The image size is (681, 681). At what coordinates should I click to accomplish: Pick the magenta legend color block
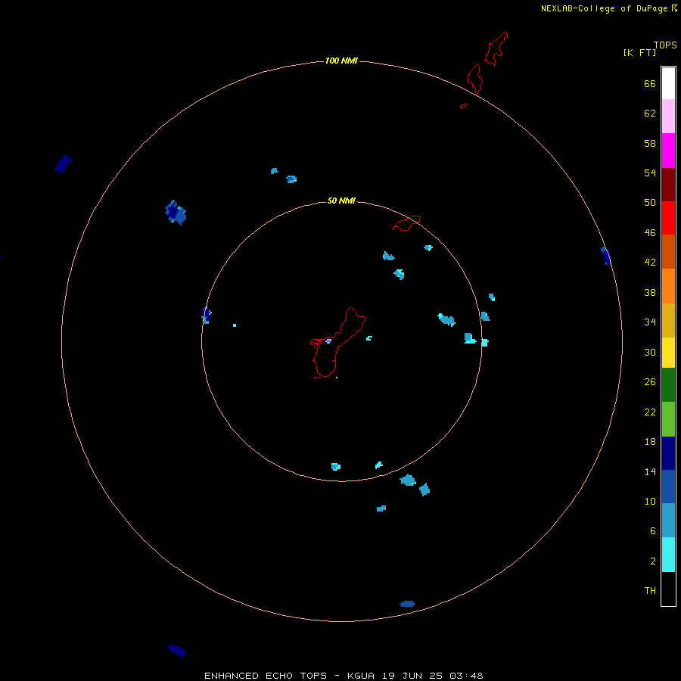pyautogui.click(x=668, y=151)
